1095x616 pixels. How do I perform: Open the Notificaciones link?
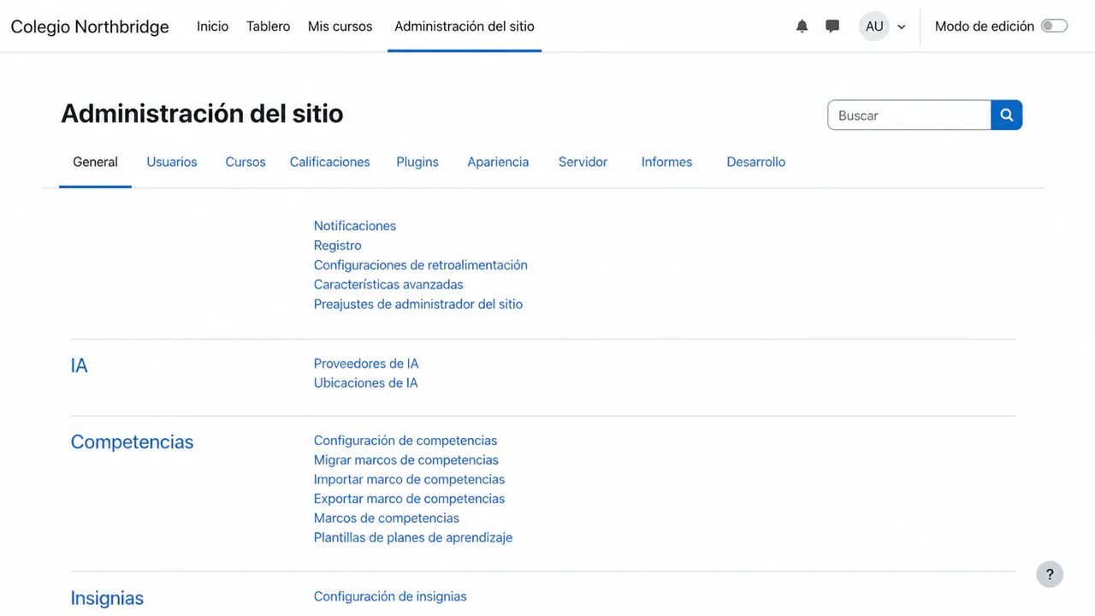(355, 226)
